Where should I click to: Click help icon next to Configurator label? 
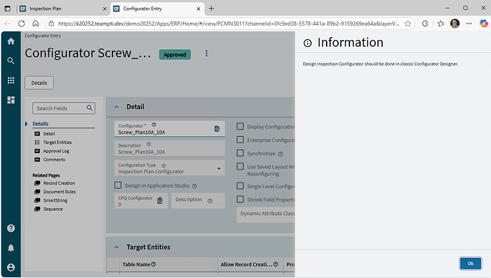tap(154, 125)
